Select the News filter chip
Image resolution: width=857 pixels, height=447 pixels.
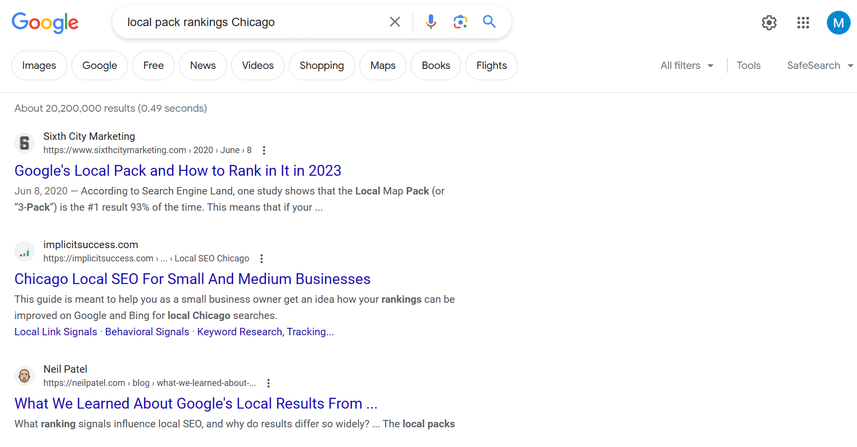coord(203,65)
